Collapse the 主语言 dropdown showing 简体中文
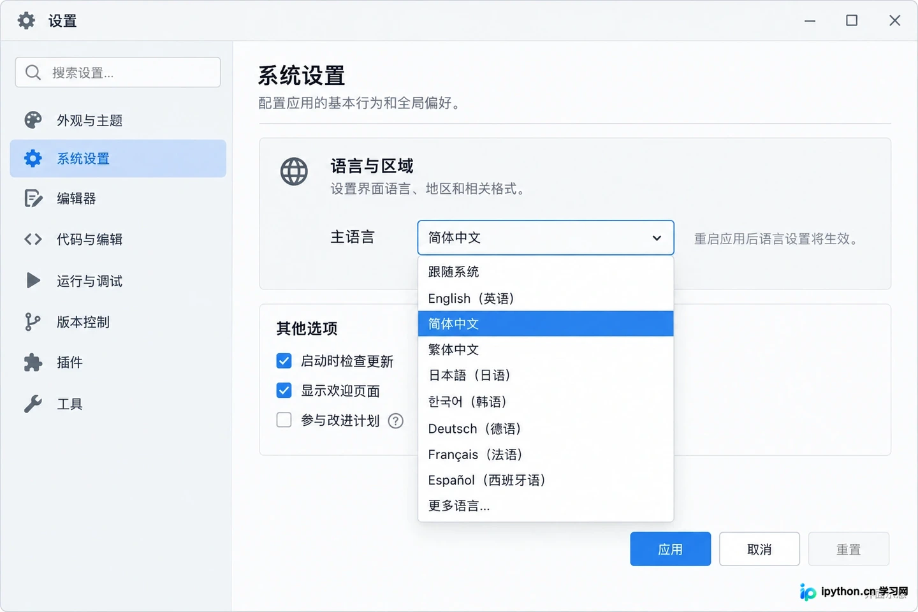The image size is (918, 612). pyautogui.click(x=546, y=238)
